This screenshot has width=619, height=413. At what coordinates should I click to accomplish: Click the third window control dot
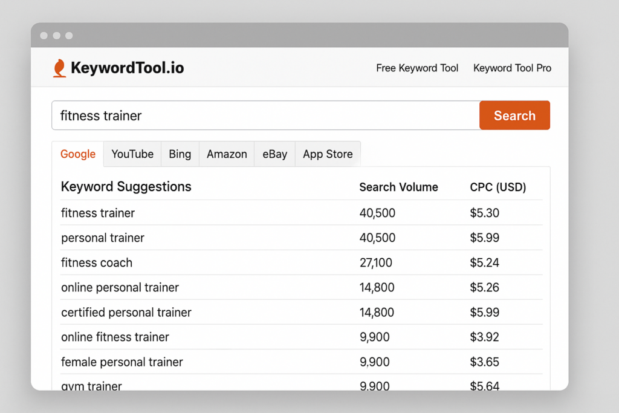pyautogui.click(x=69, y=36)
